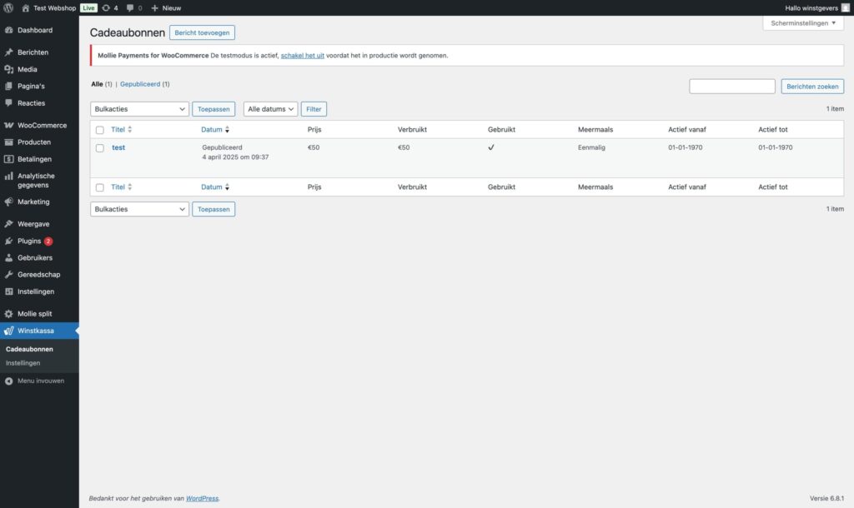Click the plus icon for Nieuw
Screen dimensions: 854x508
(x=154, y=8)
